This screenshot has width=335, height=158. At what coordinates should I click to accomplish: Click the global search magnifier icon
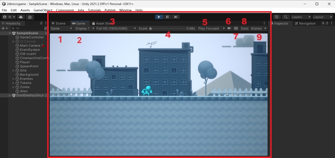click(286, 17)
